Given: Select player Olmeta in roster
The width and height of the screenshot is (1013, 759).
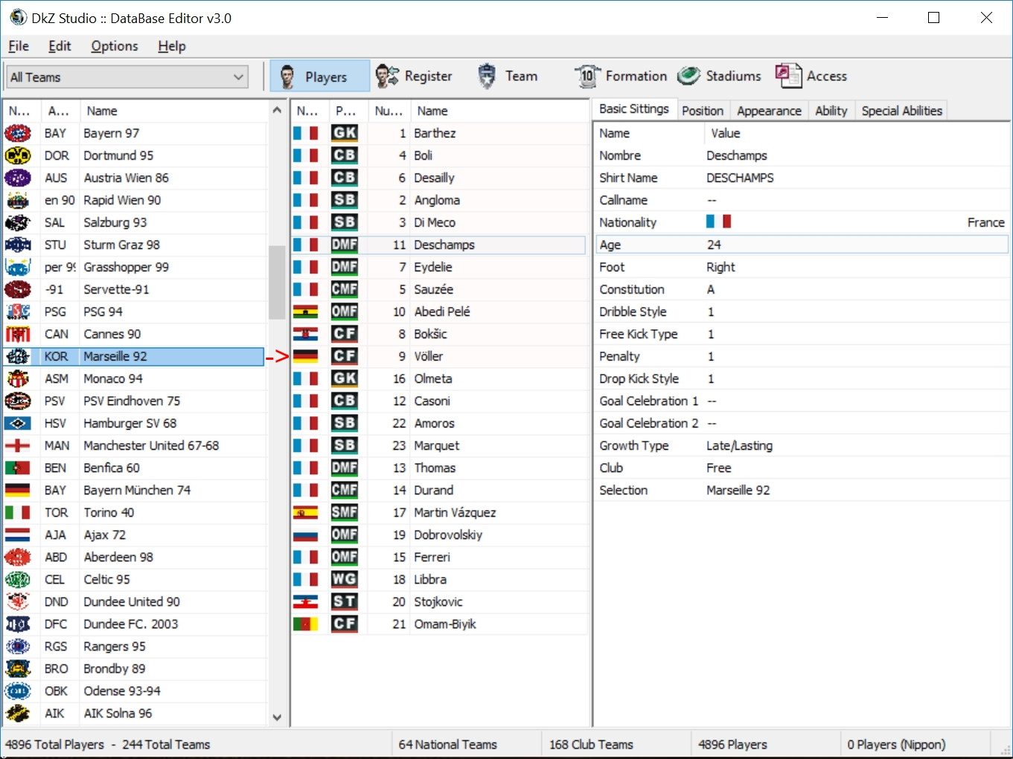Looking at the screenshot, I should coord(438,378).
